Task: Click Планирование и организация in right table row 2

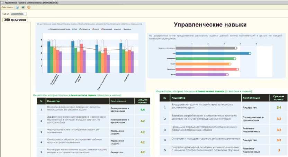Action: coord(253,119)
